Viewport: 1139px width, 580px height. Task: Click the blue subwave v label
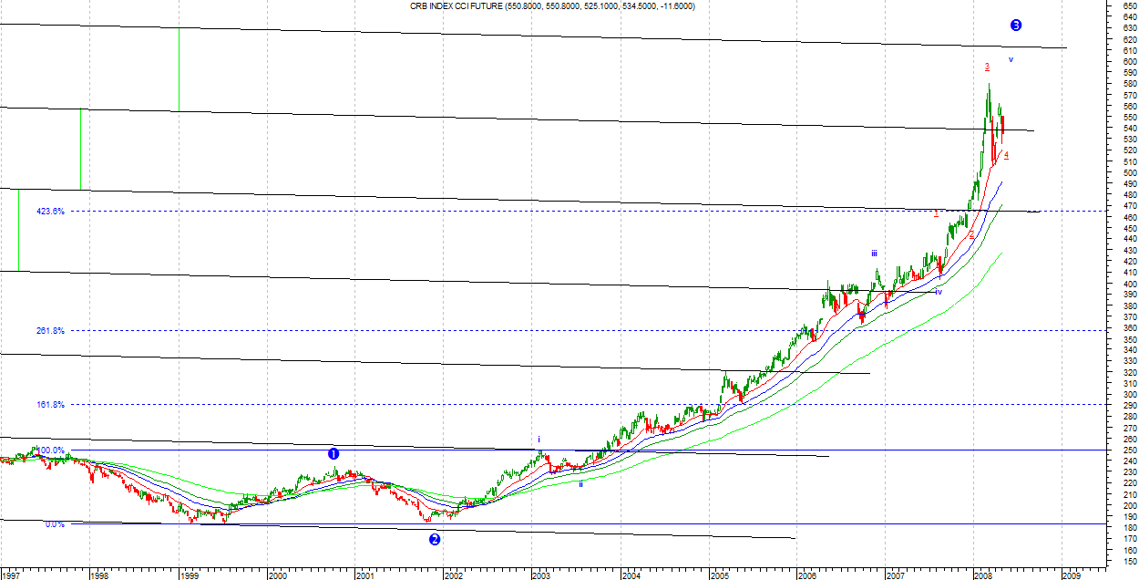(1011, 59)
